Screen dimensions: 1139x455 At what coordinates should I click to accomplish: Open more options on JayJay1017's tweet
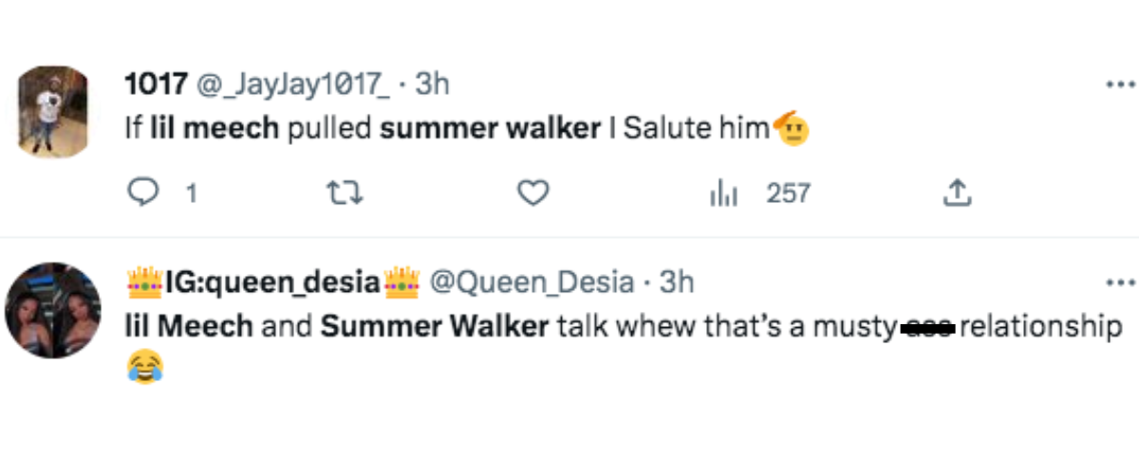coord(1120,84)
